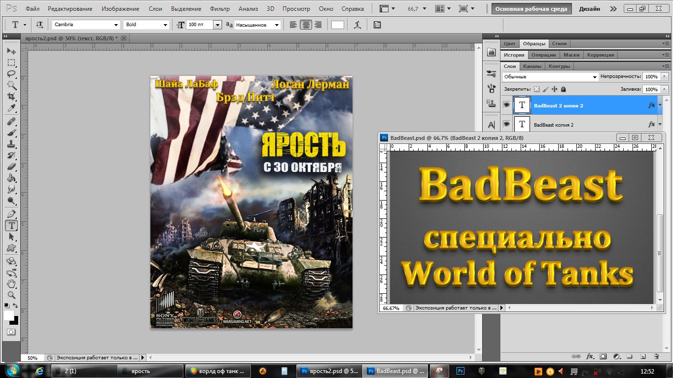Screen dimensions: 673x378
Task: Click the delete layer trash icon
Action: pos(656,356)
